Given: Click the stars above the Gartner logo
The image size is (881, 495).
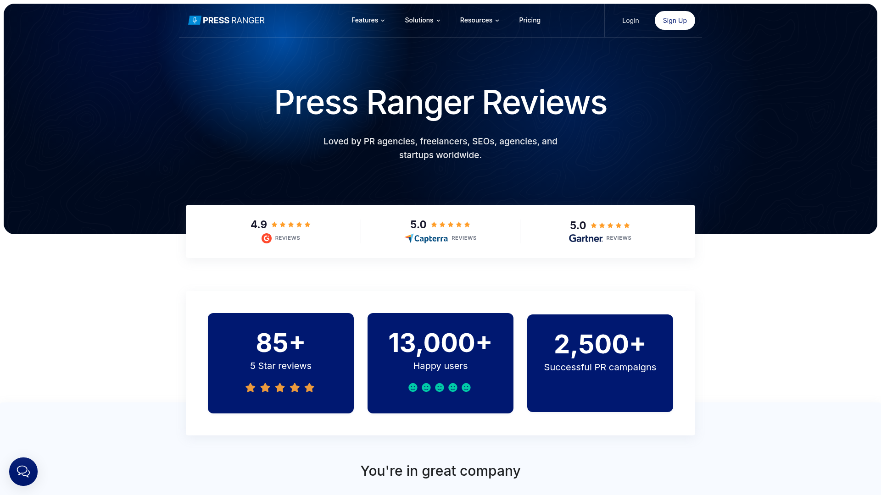Looking at the screenshot, I should click(610, 225).
